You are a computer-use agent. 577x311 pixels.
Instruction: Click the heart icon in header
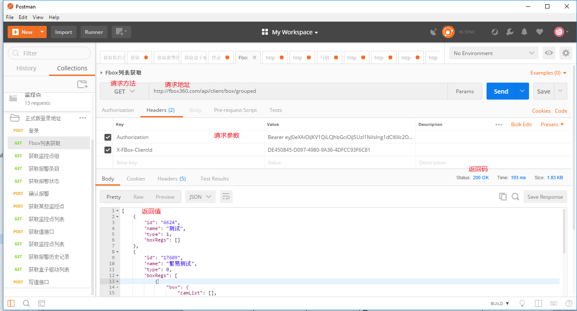click(x=539, y=32)
